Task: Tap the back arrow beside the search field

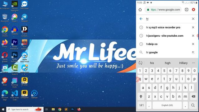Action: tap(141, 19)
